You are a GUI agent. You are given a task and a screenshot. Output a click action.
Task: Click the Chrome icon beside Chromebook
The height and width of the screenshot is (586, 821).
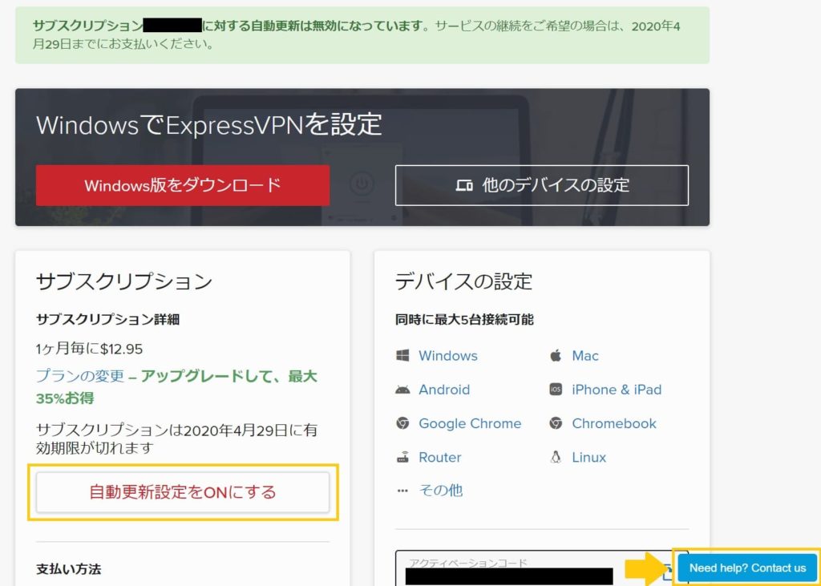click(x=556, y=423)
